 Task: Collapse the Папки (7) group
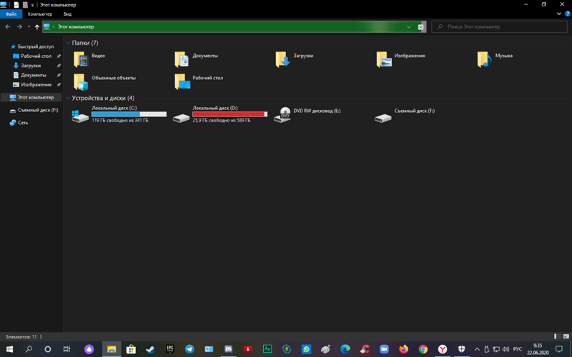[x=68, y=43]
